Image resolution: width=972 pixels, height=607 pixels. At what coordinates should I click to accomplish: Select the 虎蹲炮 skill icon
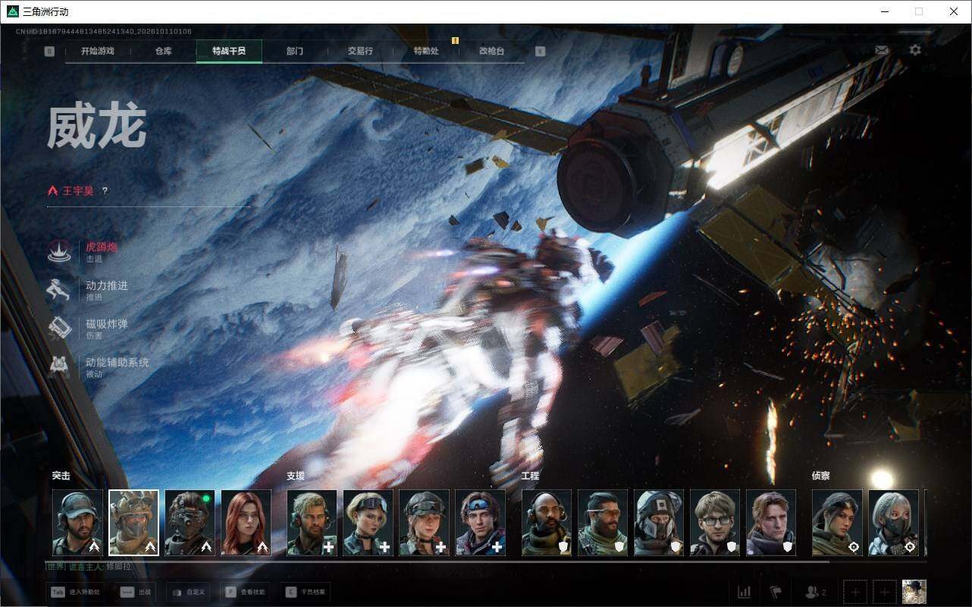point(59,251)
